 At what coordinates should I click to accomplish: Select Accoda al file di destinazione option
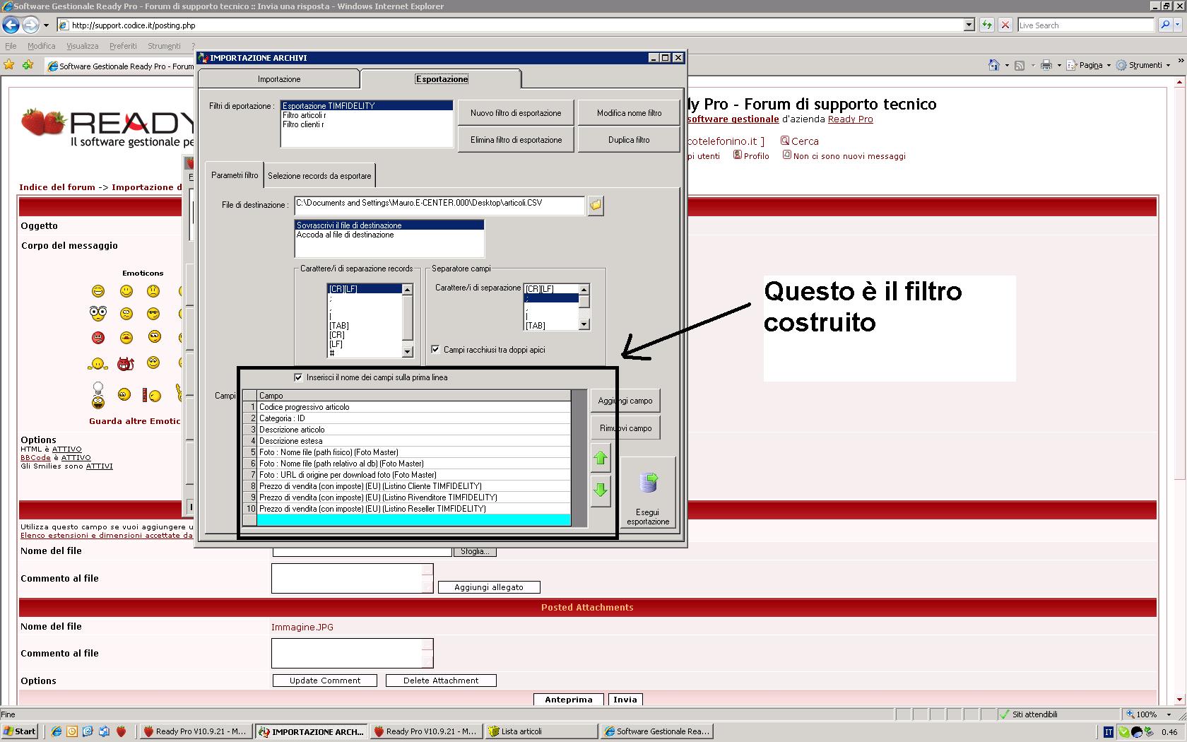[389, 235]
